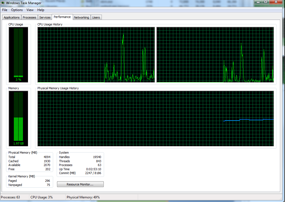This screenshot has width=285, height=202.
Task: Switch to the Networking tab
Action: point(81,17)
